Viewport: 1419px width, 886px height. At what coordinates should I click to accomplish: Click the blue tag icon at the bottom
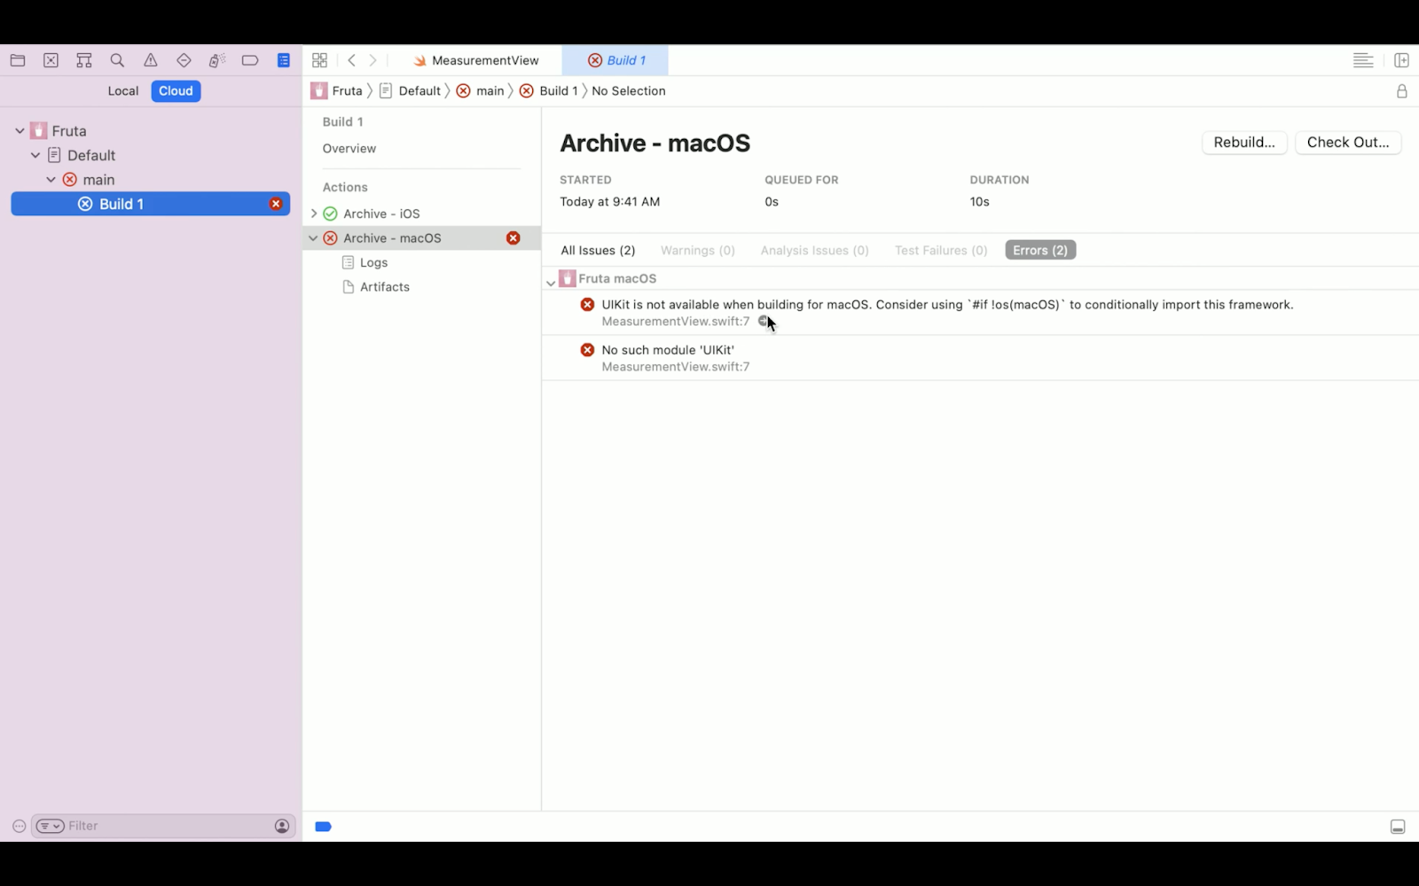(x=323, y=827)
